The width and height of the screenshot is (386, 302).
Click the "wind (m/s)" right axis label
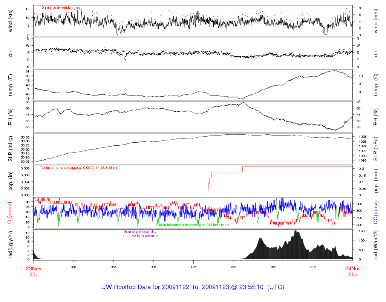[x=375, y=21]
